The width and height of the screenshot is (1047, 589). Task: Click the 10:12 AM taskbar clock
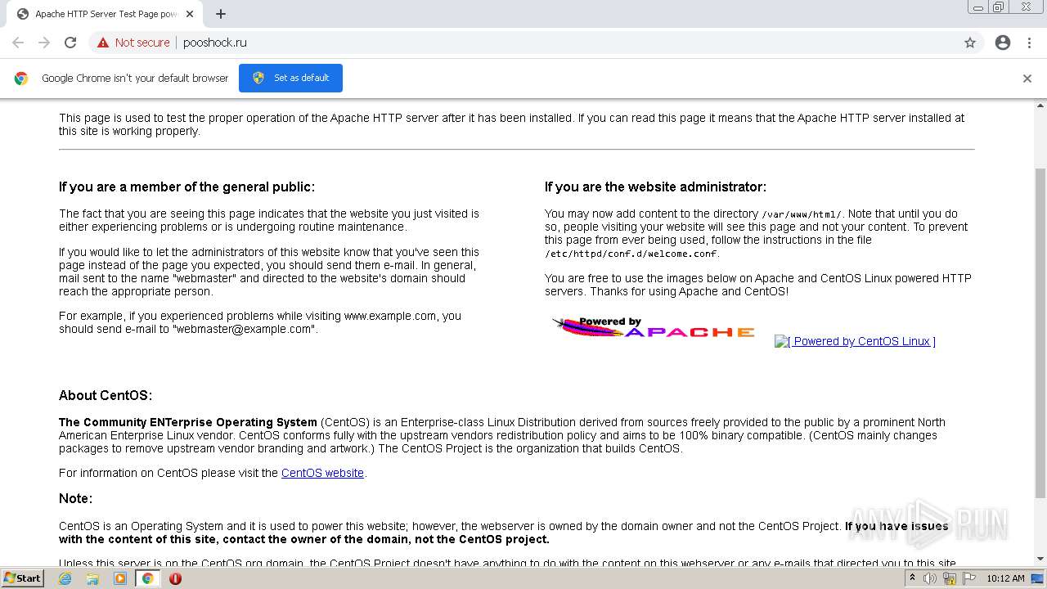click(1005, 578)
